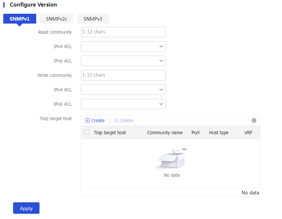Image resolution: width=282 pixels, height=219 pixels.
Task: Click the Create plus icon
Action: coord(87,120)
